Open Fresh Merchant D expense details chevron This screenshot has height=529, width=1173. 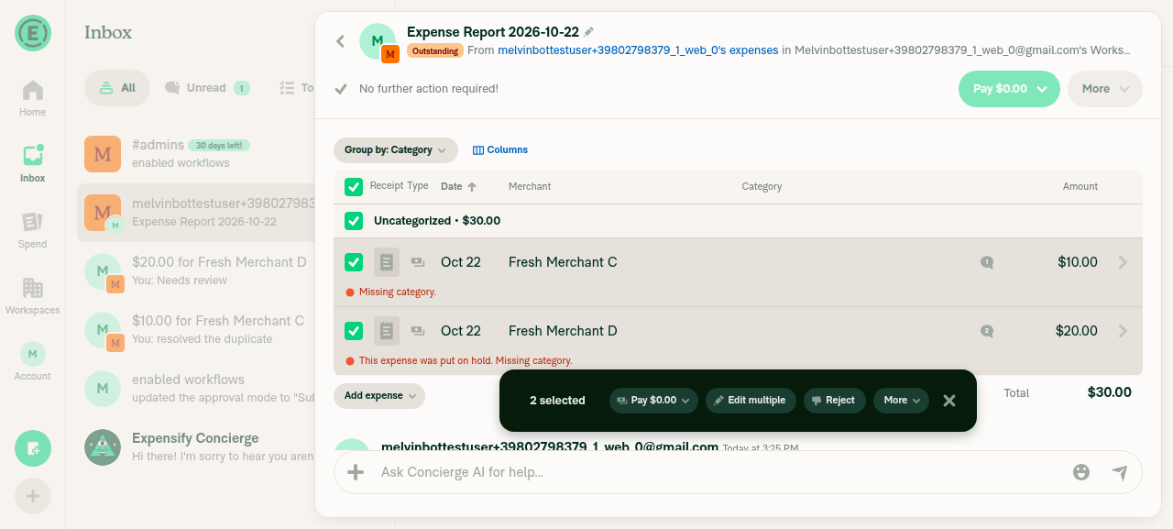point(1124,331)
